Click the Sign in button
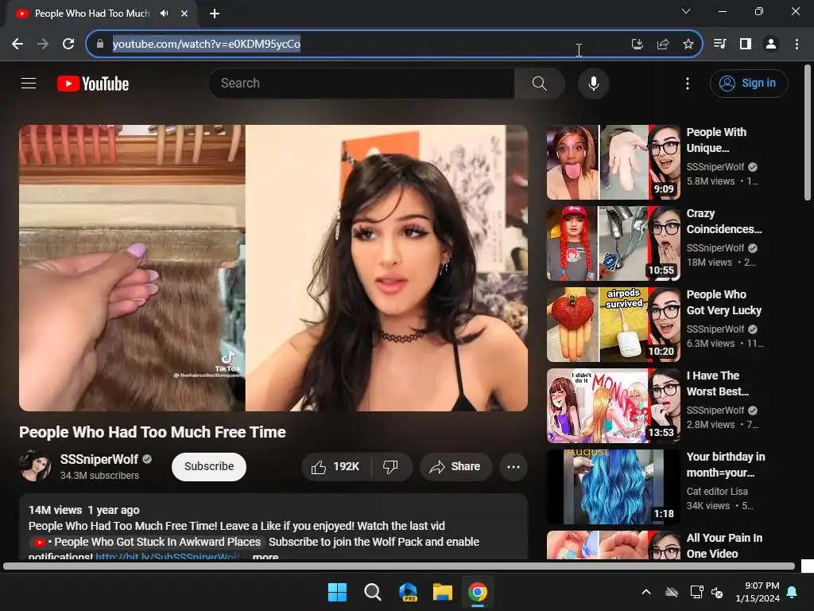This screenshot has width=814, height=611. [x=749, y=83]
